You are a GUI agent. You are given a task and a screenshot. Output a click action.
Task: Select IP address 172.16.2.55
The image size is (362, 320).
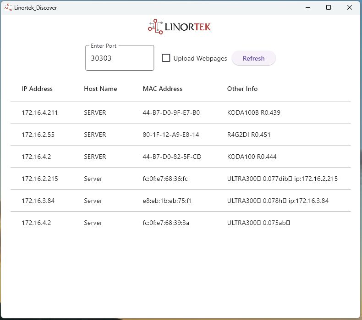tap(38, 135)
